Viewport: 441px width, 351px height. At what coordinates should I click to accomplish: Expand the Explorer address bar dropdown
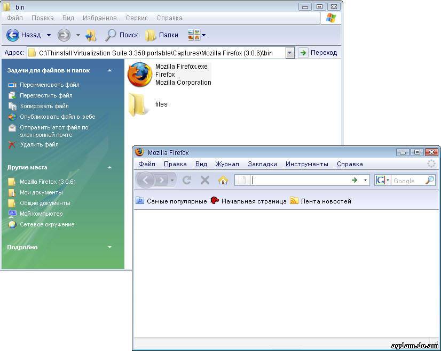point(290,53)
